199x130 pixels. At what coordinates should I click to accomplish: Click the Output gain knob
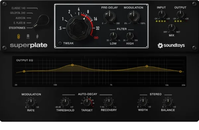[180, 14]
